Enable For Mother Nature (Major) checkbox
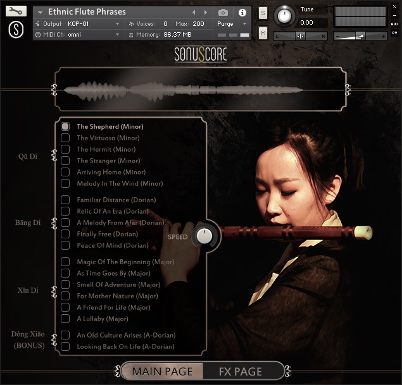Image resolution: width=402 pixels, height=385 pixels. point(65,296)
